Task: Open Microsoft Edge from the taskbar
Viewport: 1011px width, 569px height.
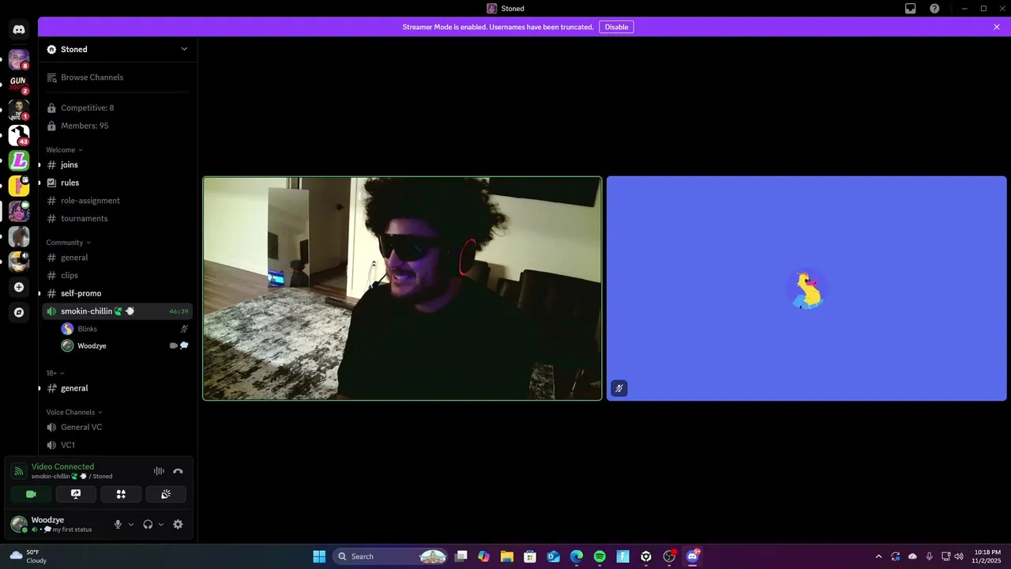Action: (577, 556)
